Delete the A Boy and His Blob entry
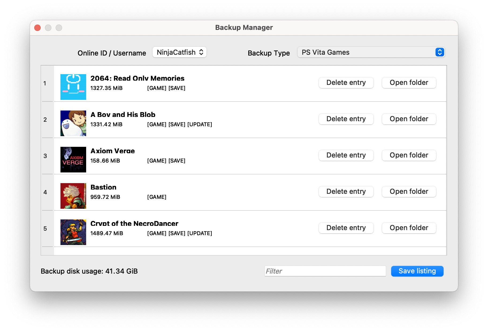 point(346,119)
